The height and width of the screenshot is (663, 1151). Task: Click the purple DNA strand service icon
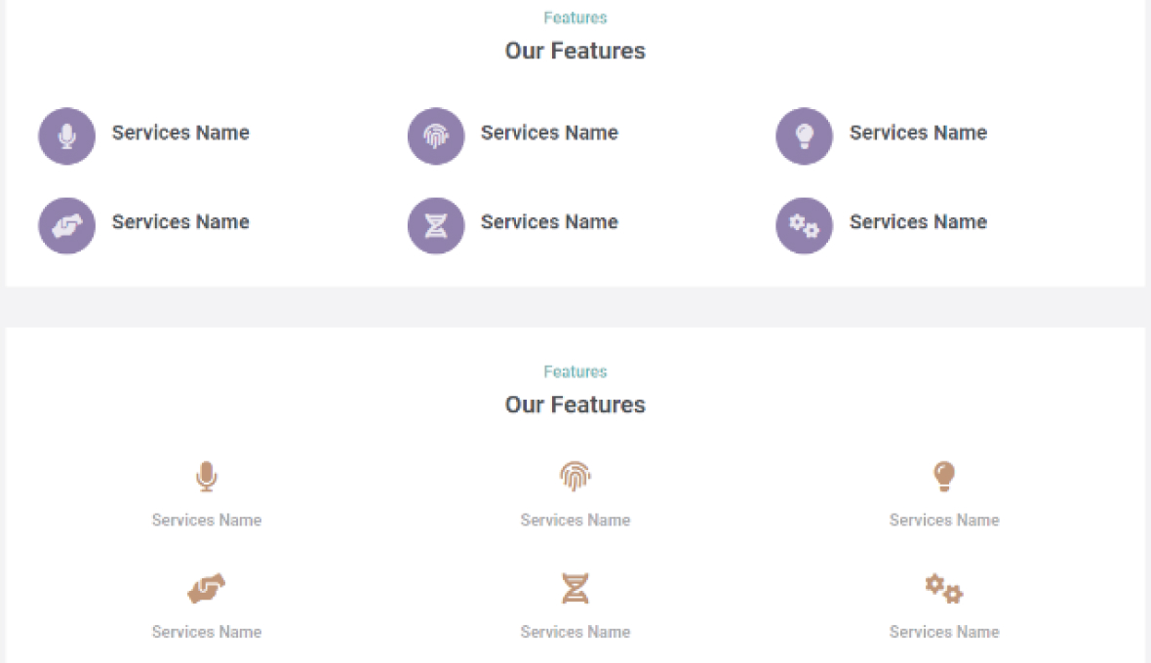(435, 225)
